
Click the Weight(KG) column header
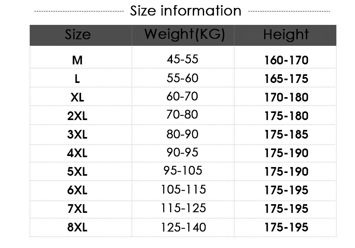184,35
